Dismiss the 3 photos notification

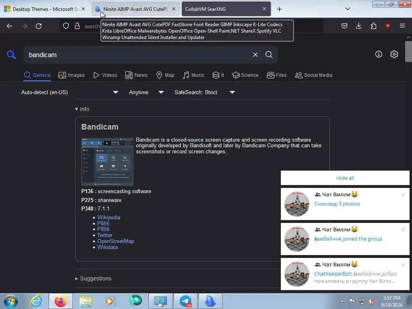[403, 195]
